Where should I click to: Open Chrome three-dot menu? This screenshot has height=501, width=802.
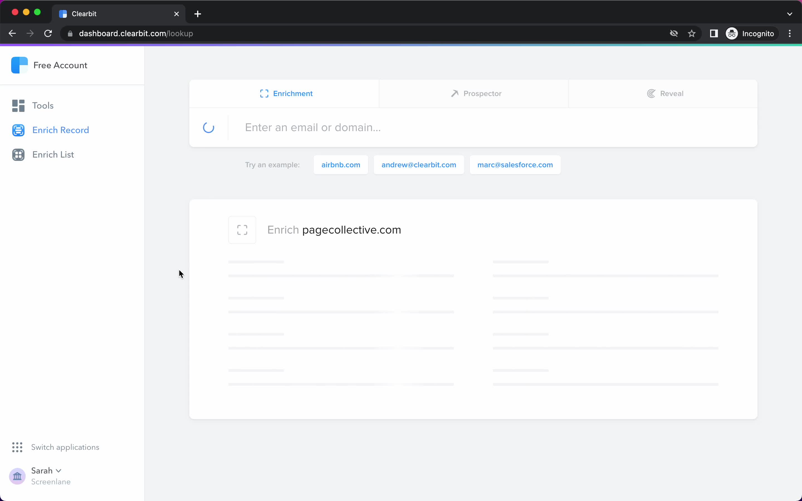[x=790, y=33]
